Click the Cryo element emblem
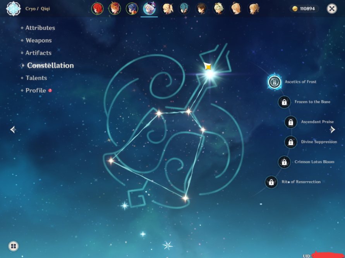Screen dimensions: 345x258 tap(14, 8)
